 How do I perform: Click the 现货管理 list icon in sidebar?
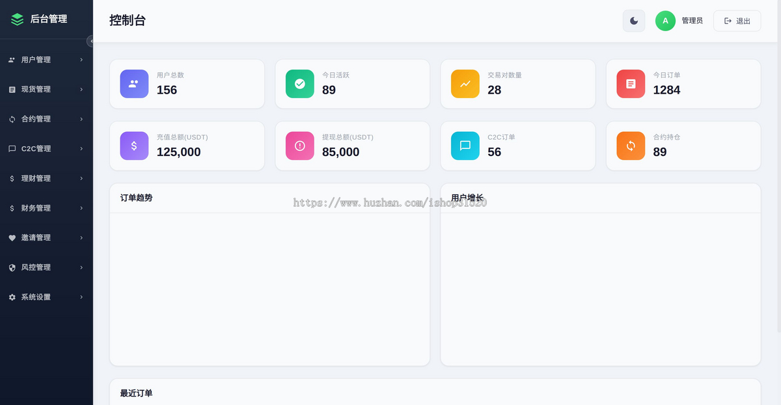pos(12,90)
